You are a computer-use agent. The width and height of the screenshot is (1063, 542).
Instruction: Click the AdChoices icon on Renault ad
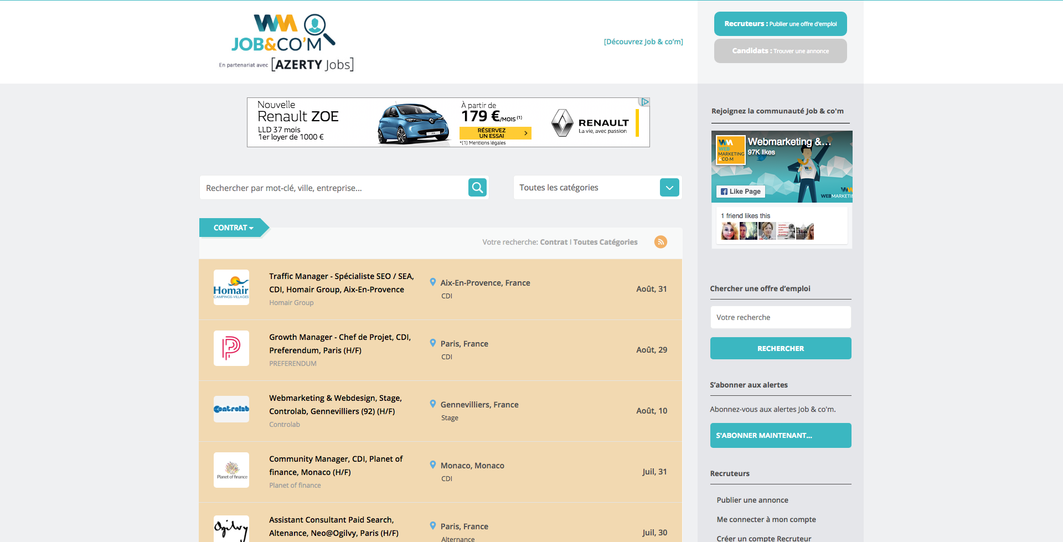coord(644,102)
